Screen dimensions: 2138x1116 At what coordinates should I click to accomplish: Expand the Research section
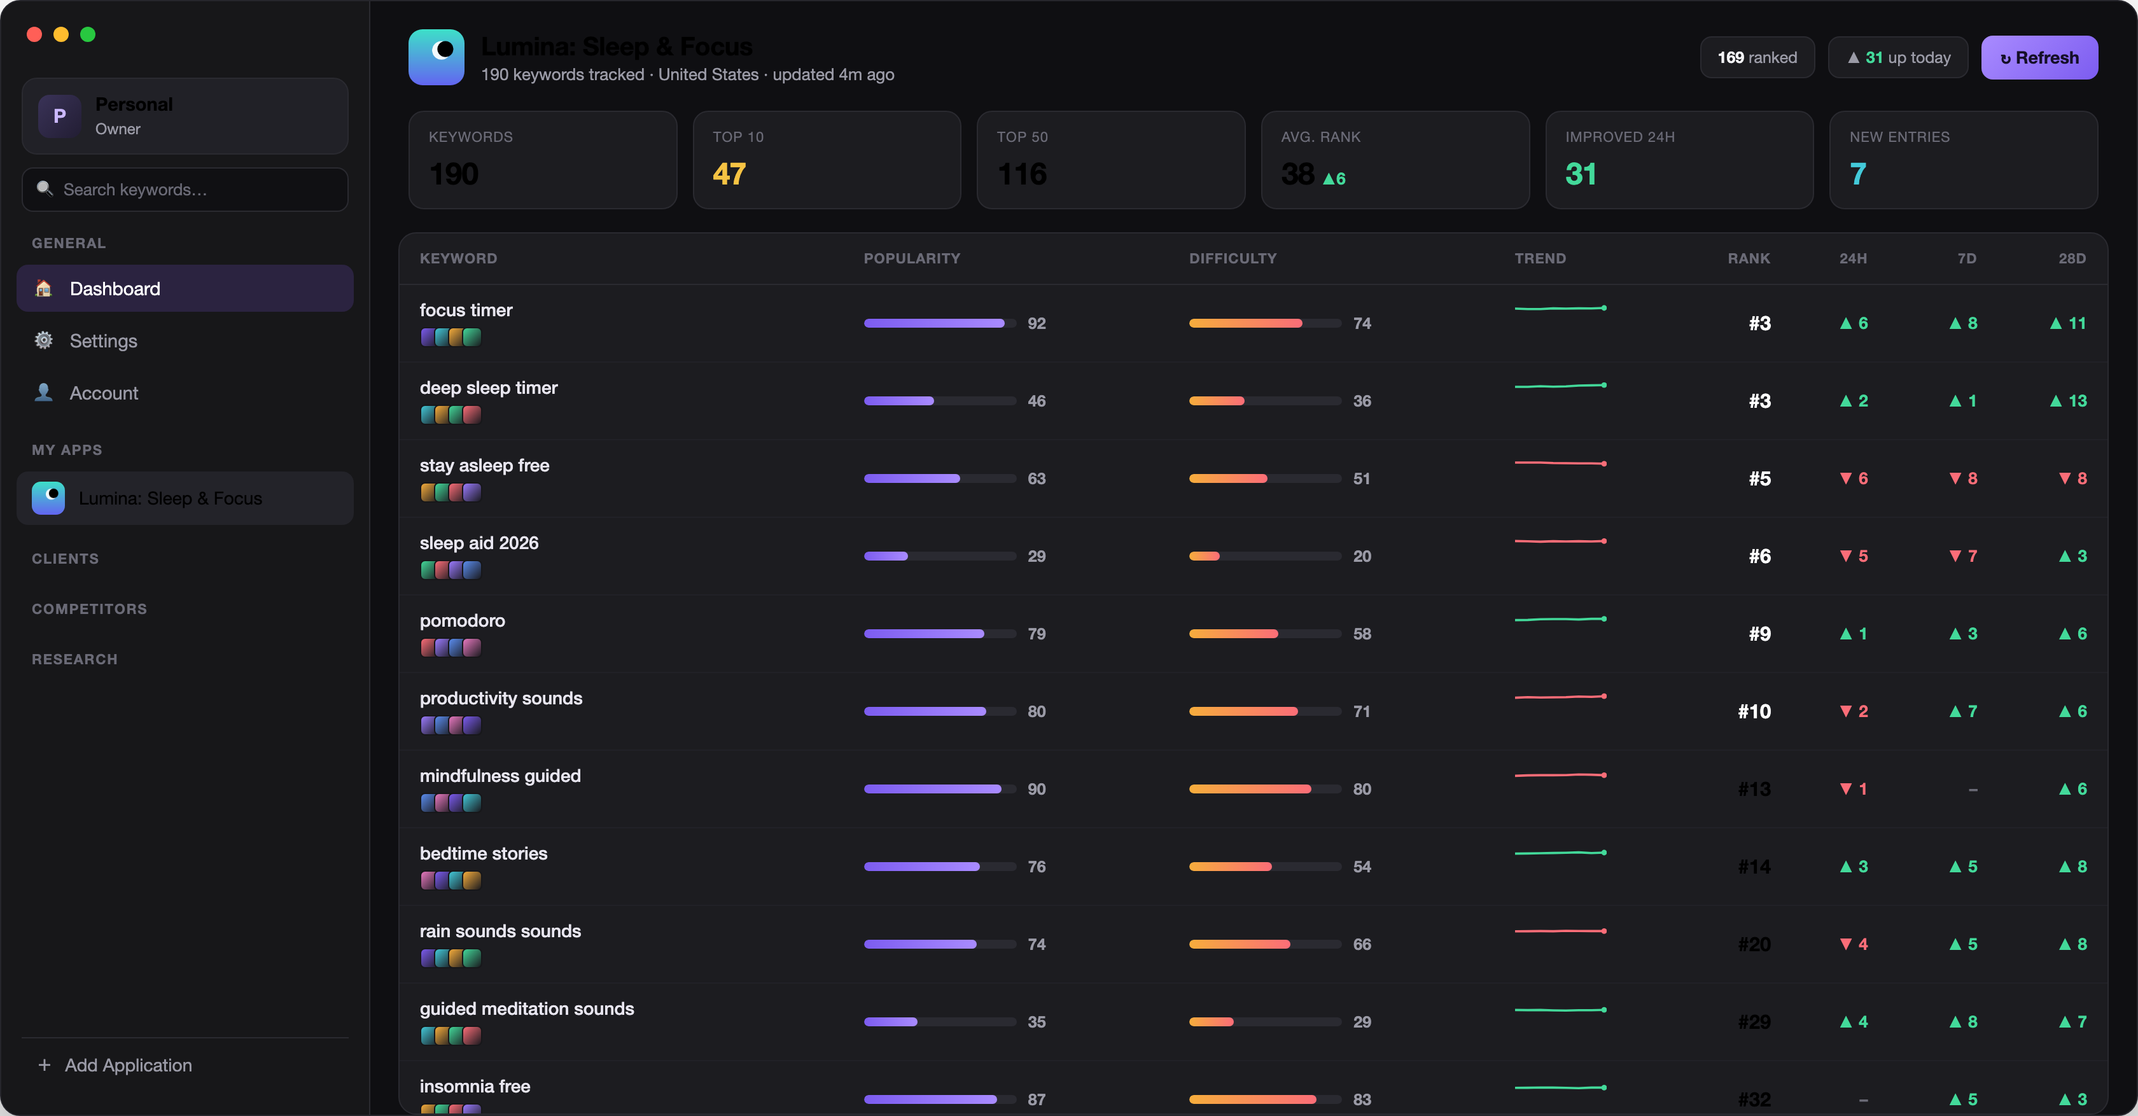tap(74, 659)
